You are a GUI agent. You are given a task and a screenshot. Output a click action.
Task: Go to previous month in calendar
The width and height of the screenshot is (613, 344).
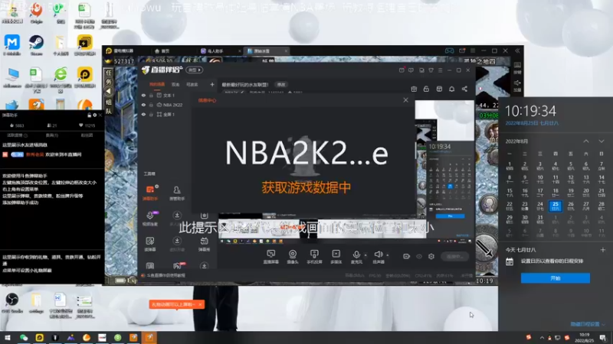tap(586, 141)
